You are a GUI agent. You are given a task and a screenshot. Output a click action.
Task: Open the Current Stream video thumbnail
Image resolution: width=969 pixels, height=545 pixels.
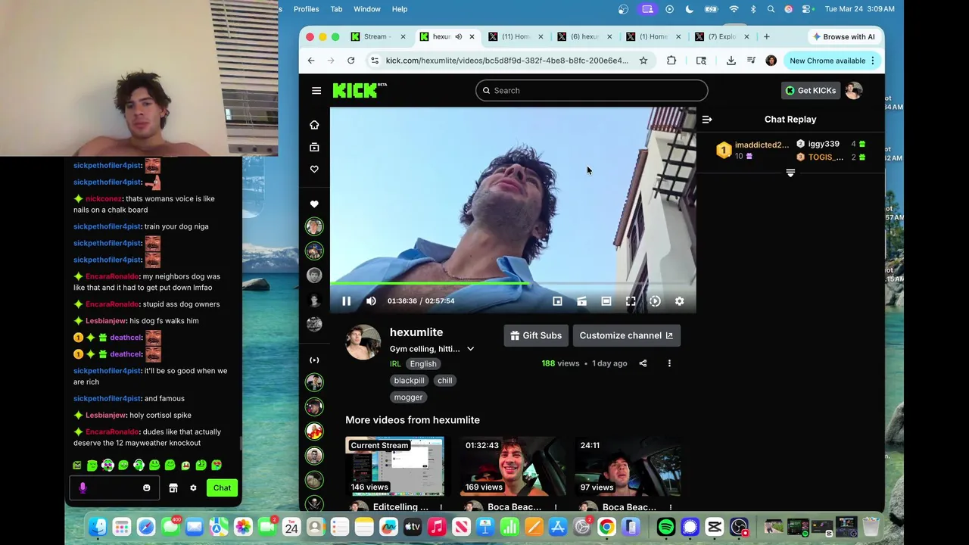394,466
